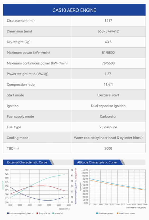Click the Dimension value 660×574×412
This screenshot has width=149, height=220.
coord(108,31)
